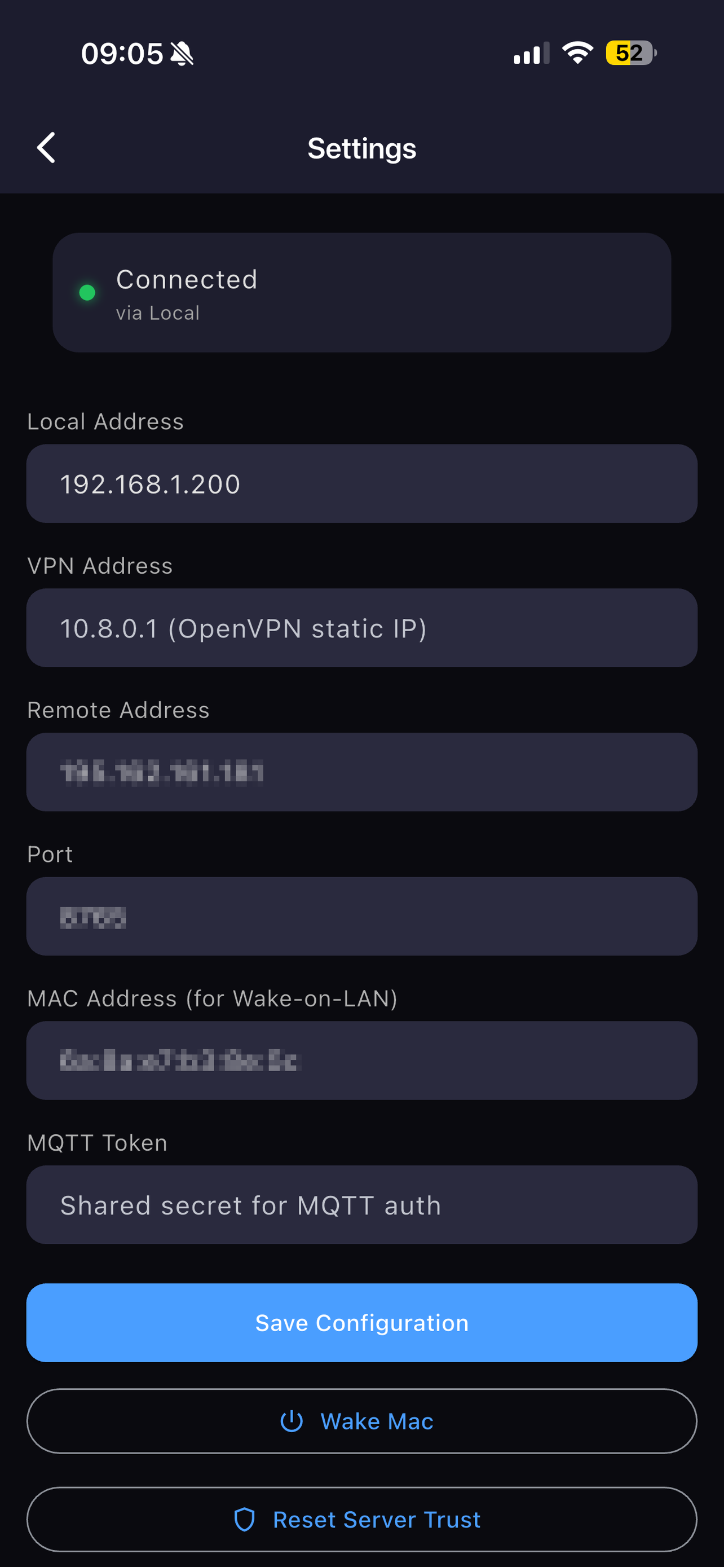Tap the muted bell icon in status bar
The width and height of the screenshot is (724, 1567).
(x=182, y=54)
